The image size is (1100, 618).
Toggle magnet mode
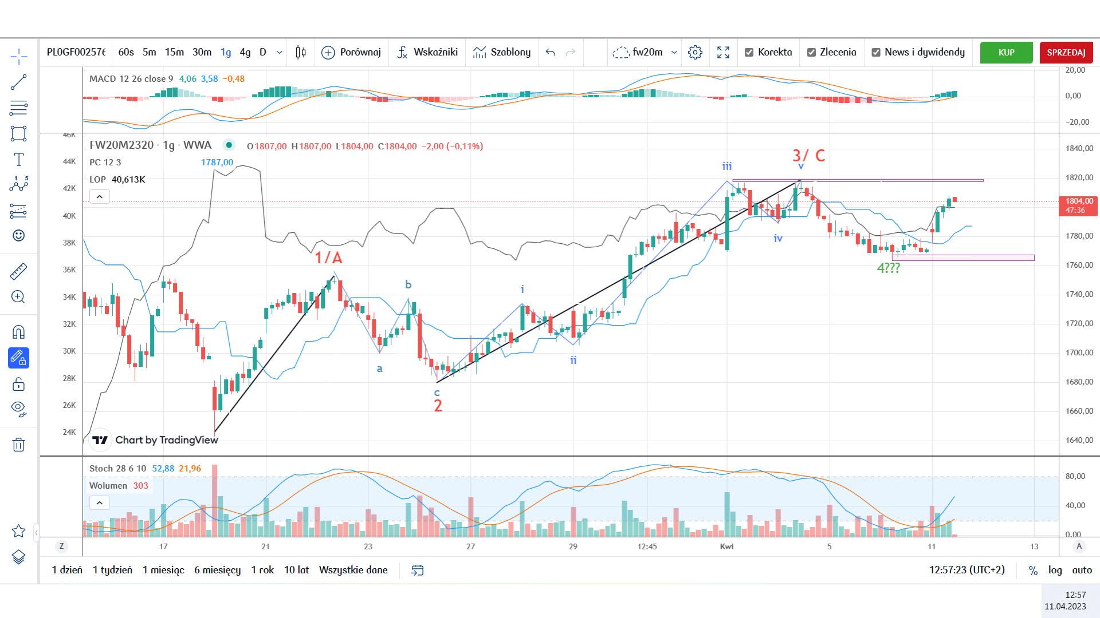(18, 332)
